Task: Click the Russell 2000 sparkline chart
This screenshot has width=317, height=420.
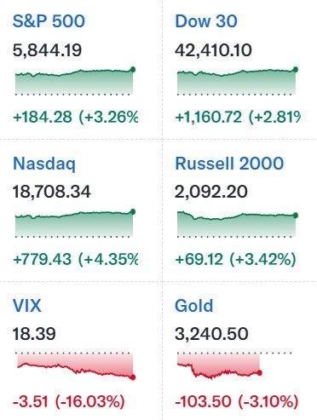Action: click(238, 223)
